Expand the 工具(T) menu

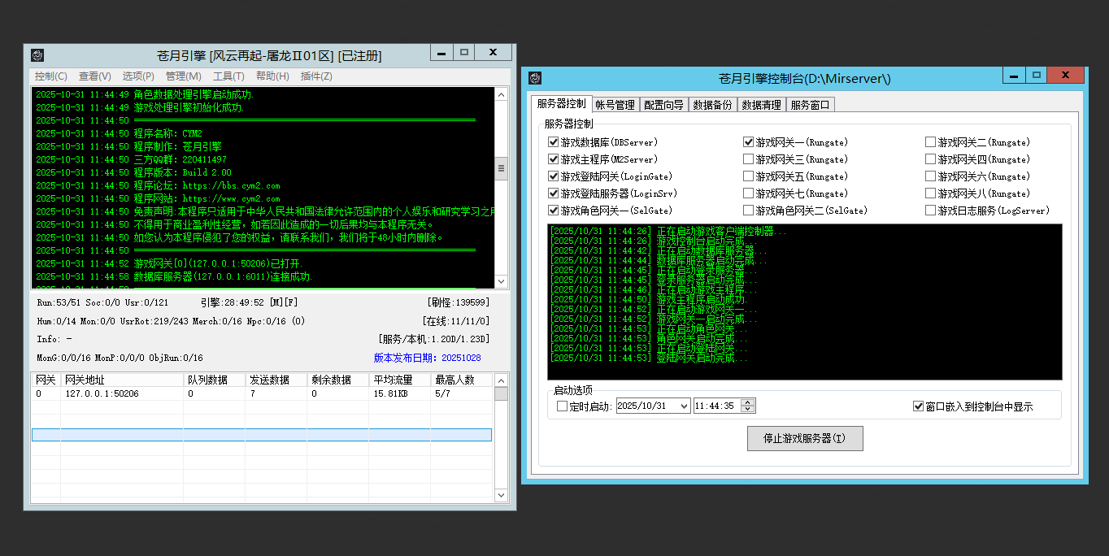pos(228,76)
